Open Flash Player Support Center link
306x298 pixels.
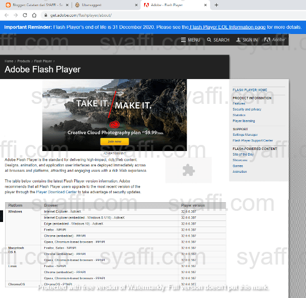(253, 140)
